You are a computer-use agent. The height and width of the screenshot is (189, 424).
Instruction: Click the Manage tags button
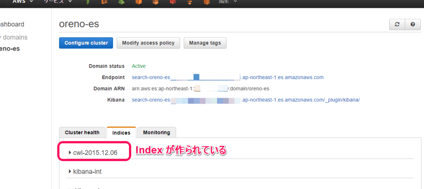pos(205,43)
